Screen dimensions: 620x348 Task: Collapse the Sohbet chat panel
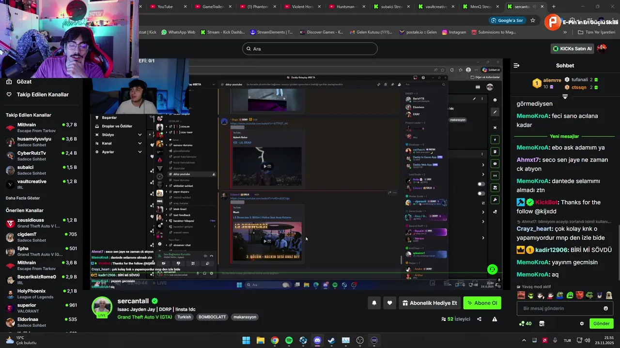pyautogui.click(x=516, y=65)
